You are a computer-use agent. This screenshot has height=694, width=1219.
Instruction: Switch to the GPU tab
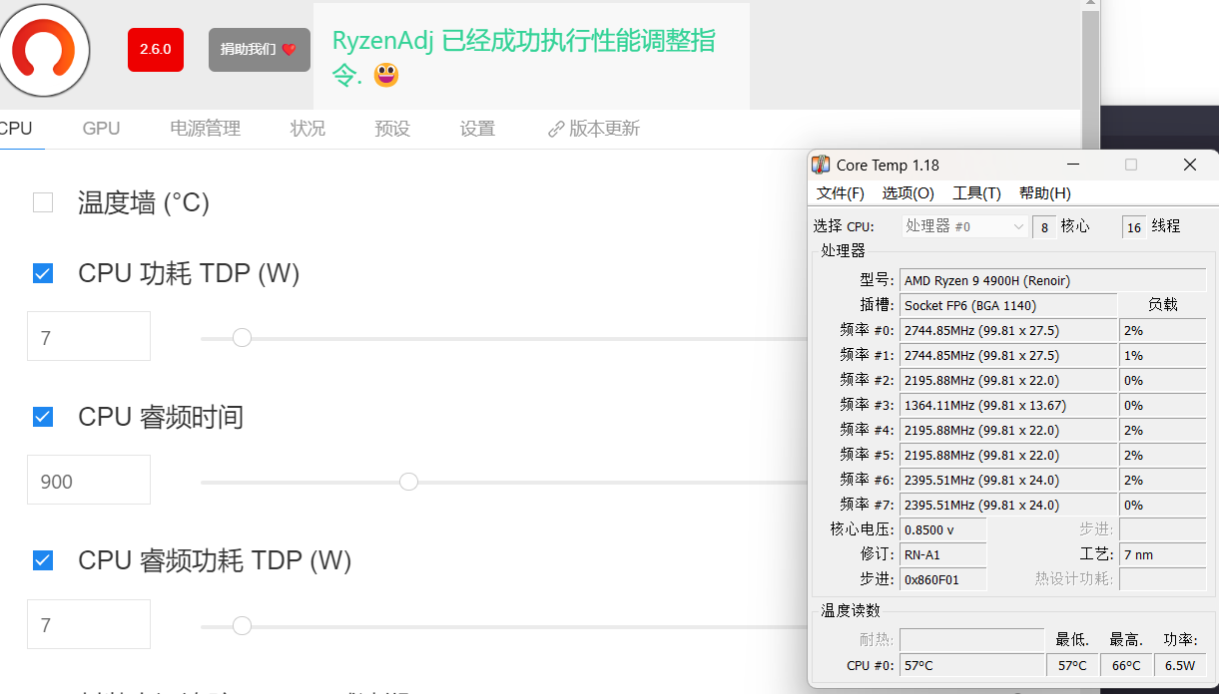tap(101, 129)
